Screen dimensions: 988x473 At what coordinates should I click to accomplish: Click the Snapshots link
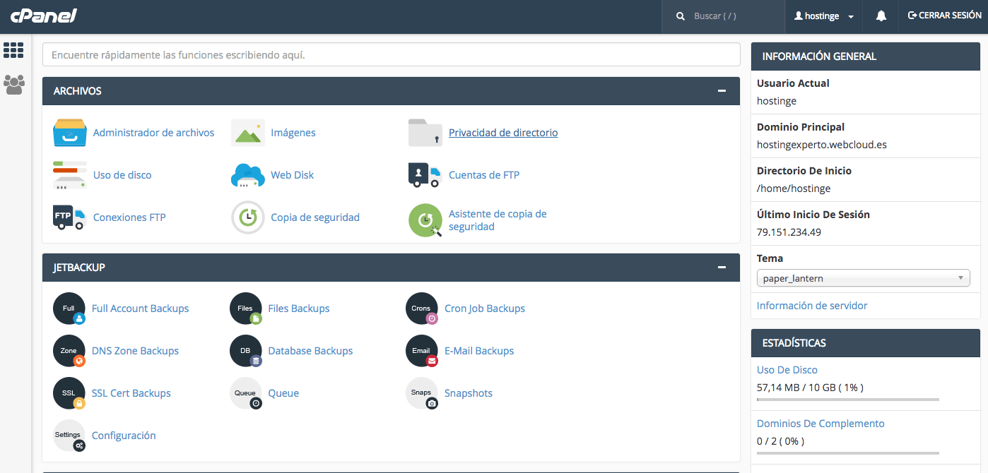468,393
